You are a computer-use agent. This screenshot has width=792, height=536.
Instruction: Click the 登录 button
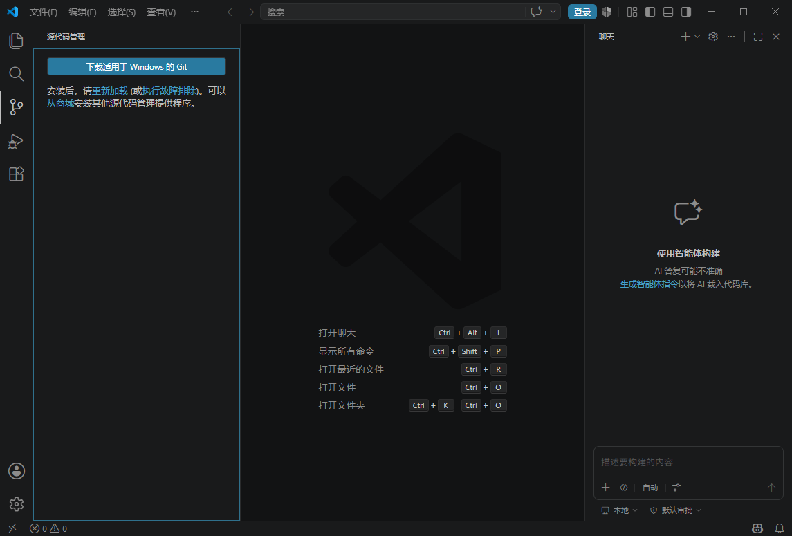tap(582, 12)
